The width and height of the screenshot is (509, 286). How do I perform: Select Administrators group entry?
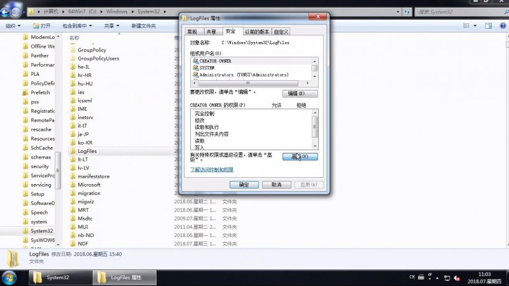[244, 75]
